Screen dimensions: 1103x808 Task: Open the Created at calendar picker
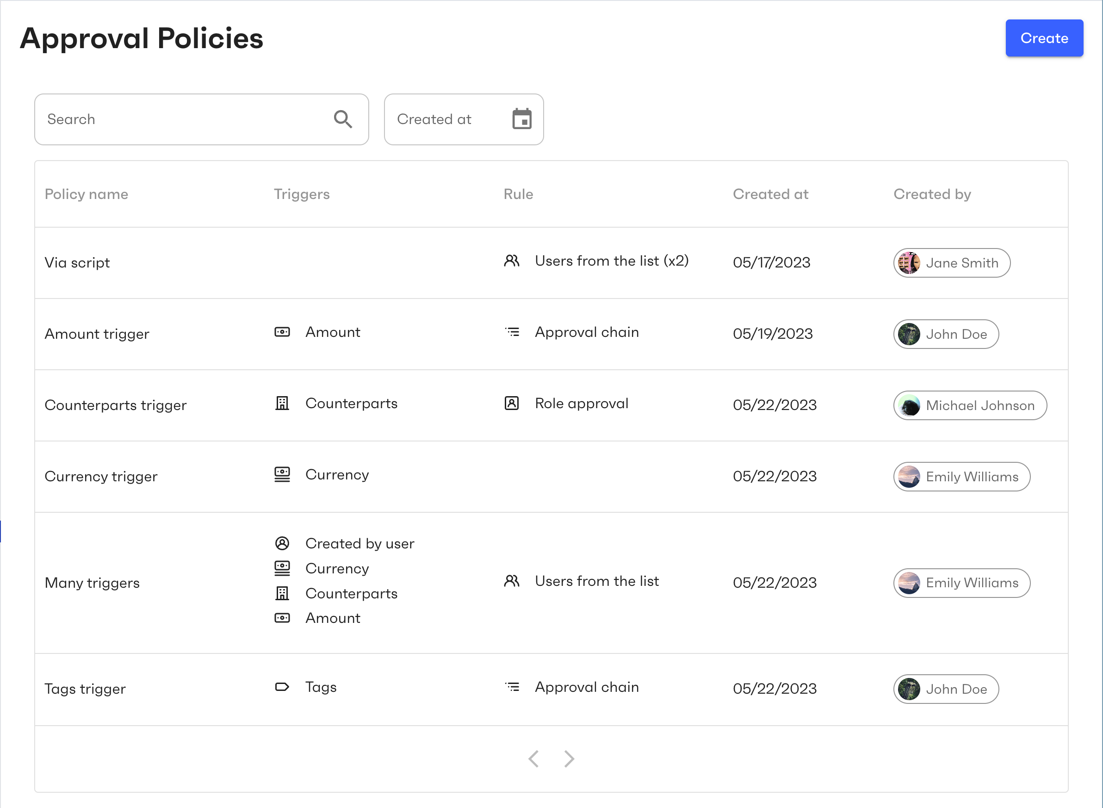522,119
